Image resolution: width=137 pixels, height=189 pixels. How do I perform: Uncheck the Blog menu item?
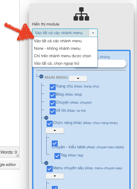53,95
